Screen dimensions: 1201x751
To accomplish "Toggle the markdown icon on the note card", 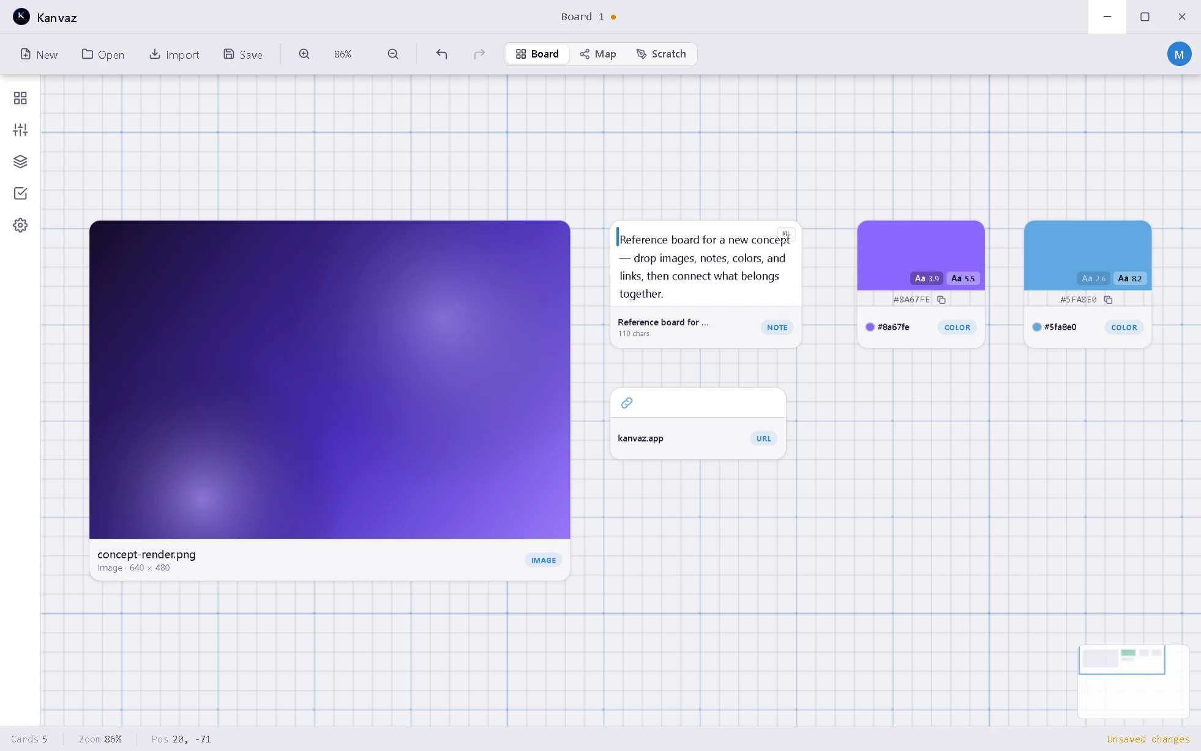I will click(x=786, y=234).
